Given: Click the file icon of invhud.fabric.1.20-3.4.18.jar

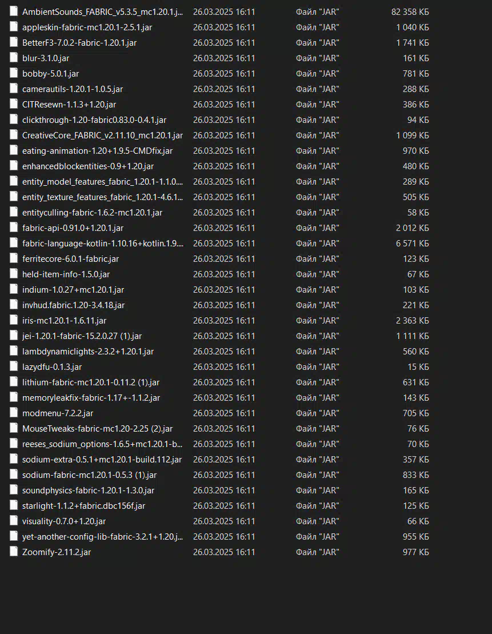Looking at the screenshot, I should tap(14, 305).
